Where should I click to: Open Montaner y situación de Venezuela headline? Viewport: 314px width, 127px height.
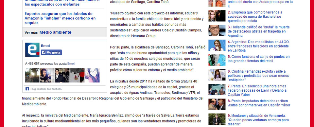pos(258,120)
